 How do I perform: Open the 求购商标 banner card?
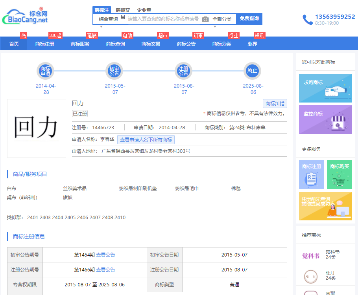click(x=325, y=88)
